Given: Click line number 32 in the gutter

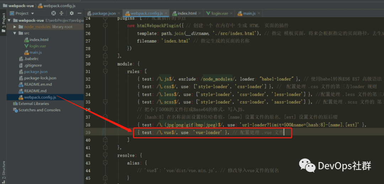Looking at the screenshot, I should point(88,79).
